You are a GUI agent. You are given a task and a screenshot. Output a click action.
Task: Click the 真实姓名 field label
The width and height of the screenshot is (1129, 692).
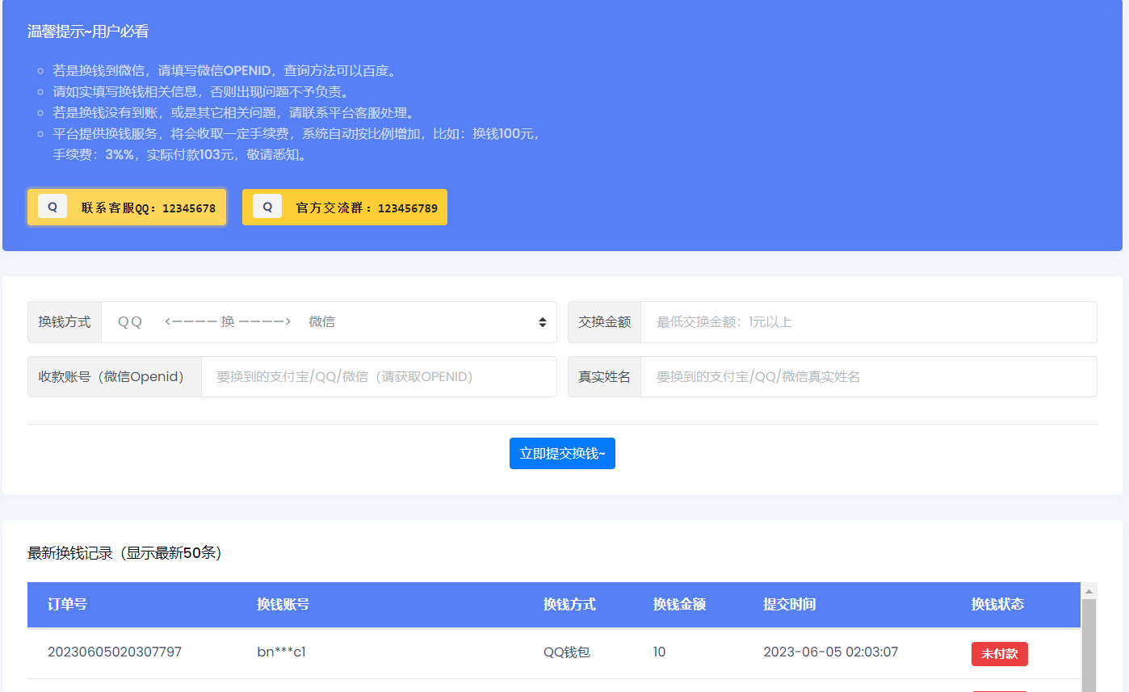coord(605,377)
